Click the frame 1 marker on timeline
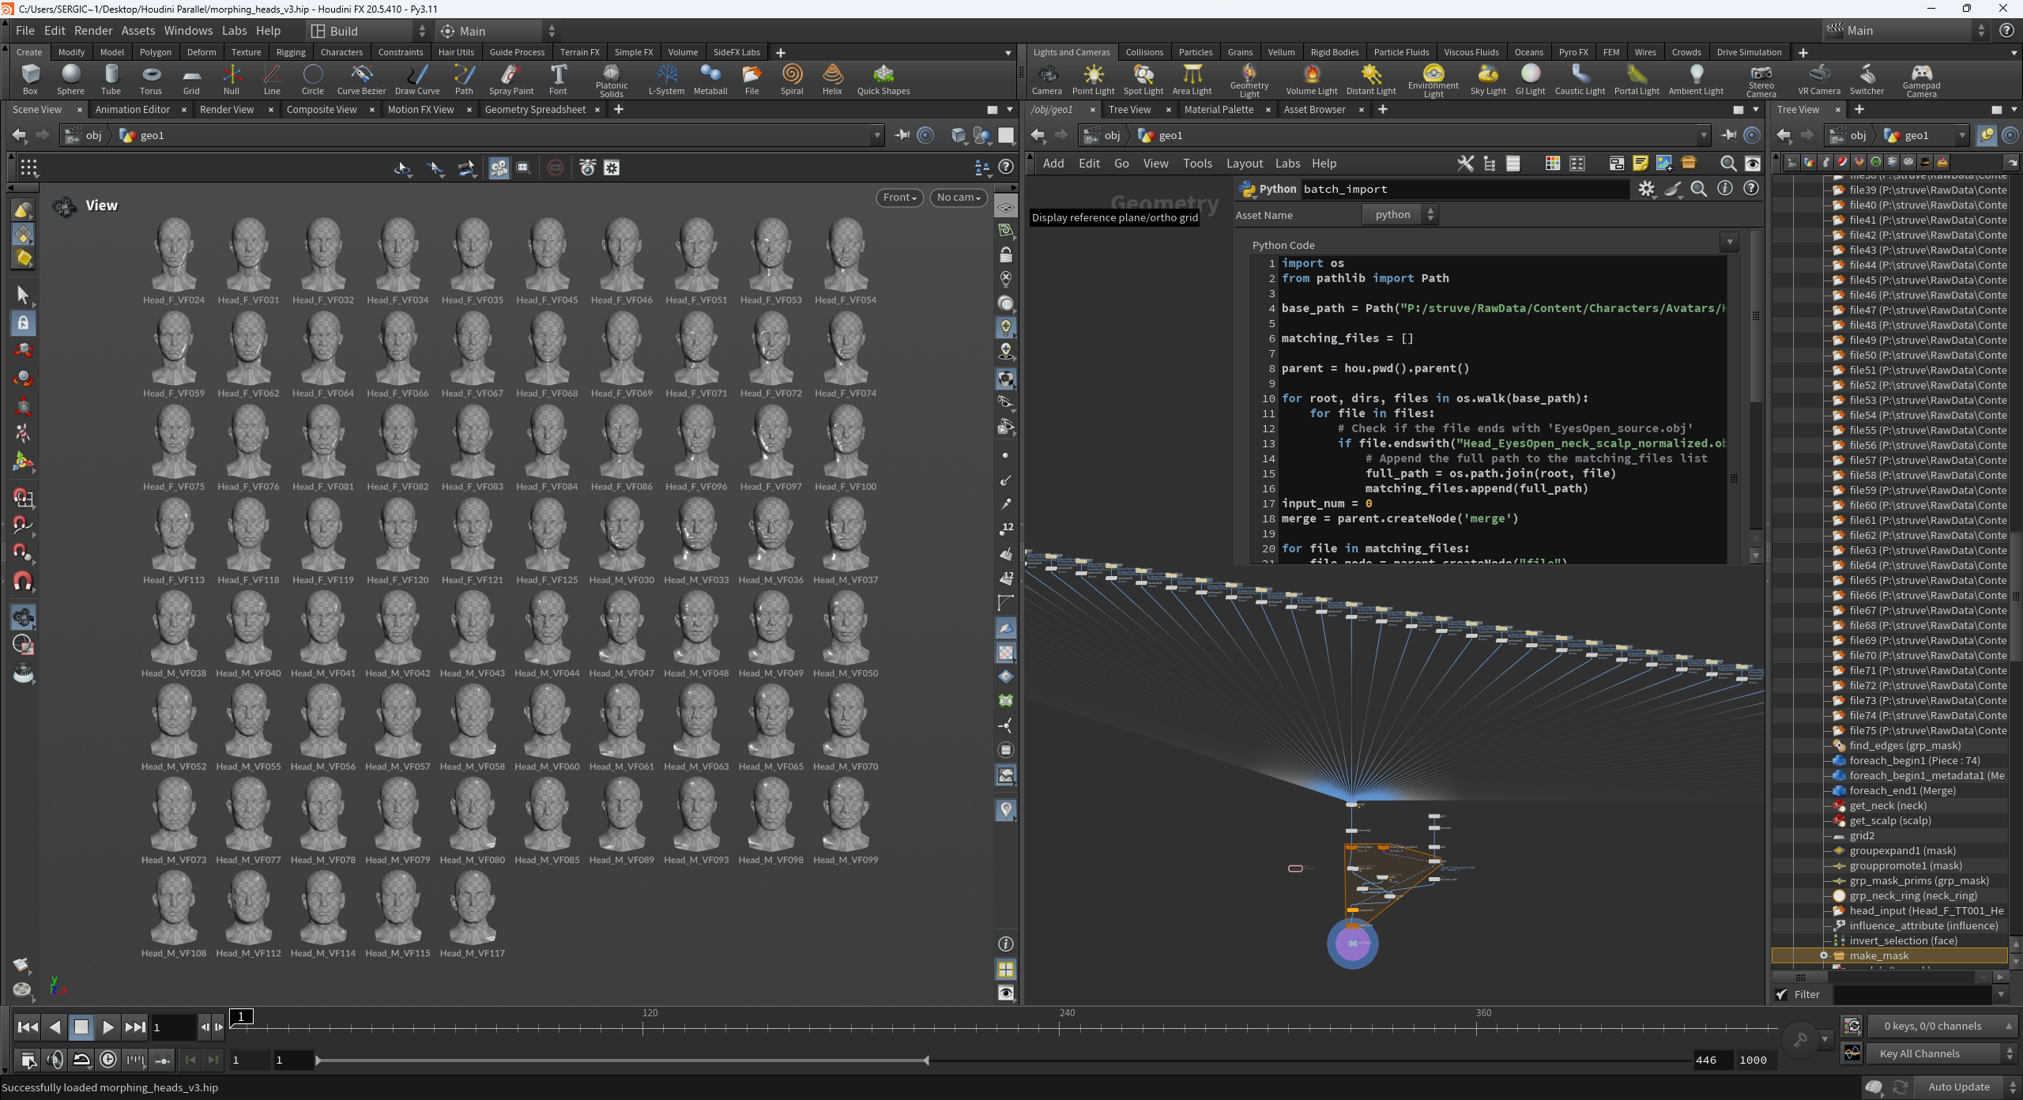This screenshot has width=2023, height=1100. click(242, 1016)
